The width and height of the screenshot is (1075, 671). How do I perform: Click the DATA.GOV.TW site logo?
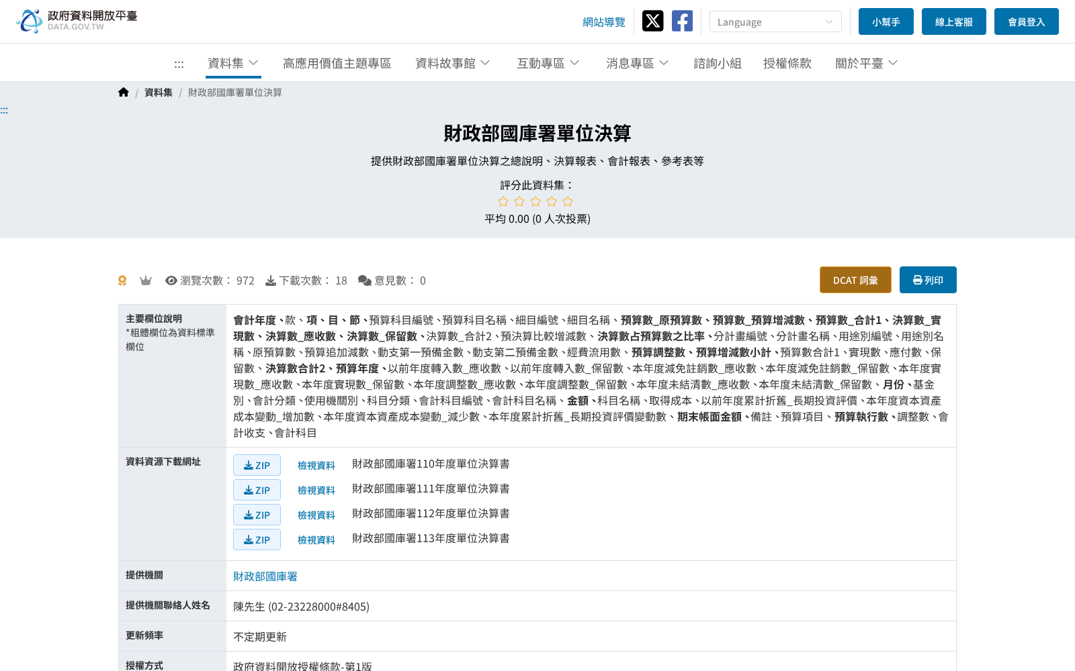77,21
